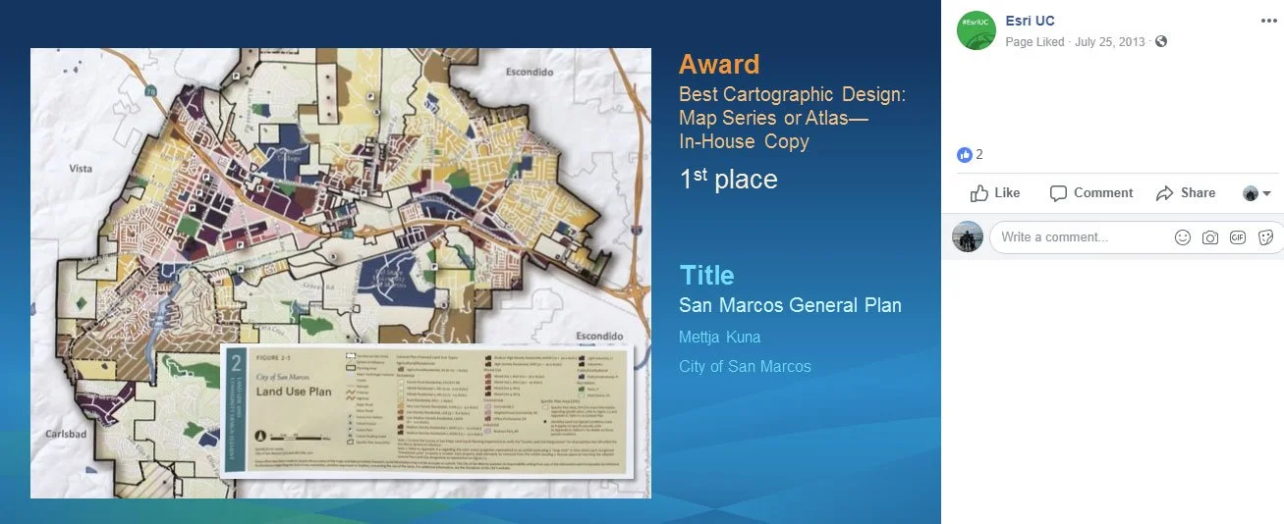This screenshot has width=1284, height=524.
Task: Insert a GIF in the comment
Action: tap(1238, 237)
